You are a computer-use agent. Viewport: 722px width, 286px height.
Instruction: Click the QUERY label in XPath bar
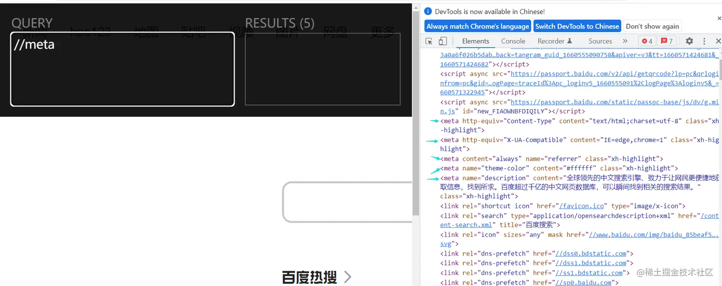(32, 23)
